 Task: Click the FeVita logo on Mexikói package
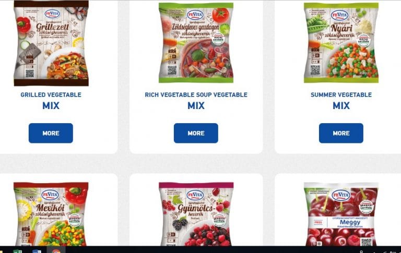[x=50, y=195]
